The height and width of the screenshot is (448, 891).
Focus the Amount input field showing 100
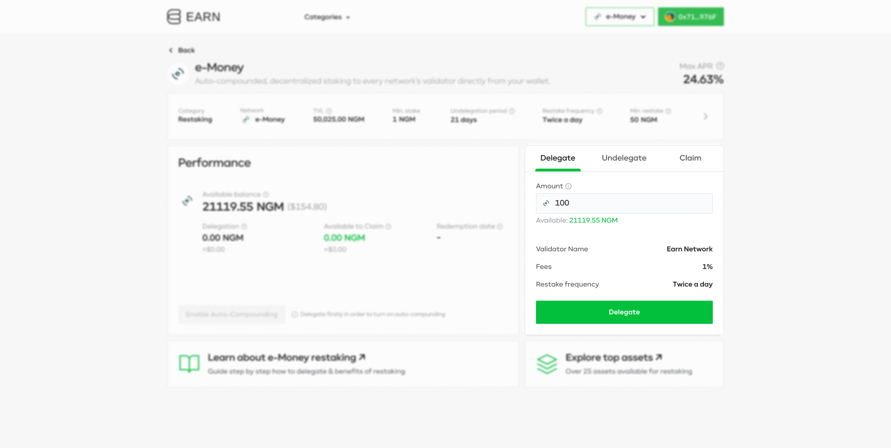point(624,203)
